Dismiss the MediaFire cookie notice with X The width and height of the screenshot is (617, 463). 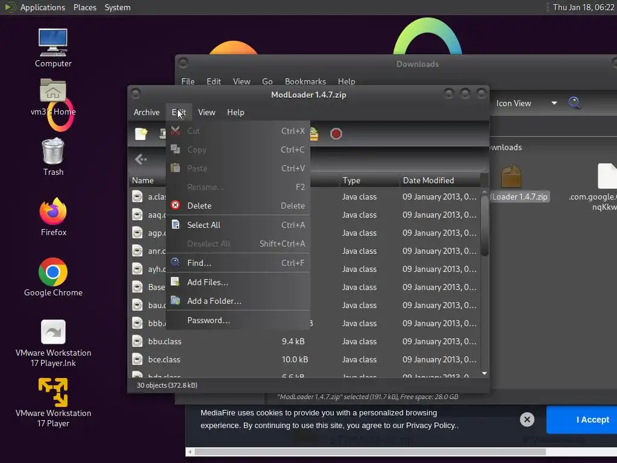coord(527,420)
